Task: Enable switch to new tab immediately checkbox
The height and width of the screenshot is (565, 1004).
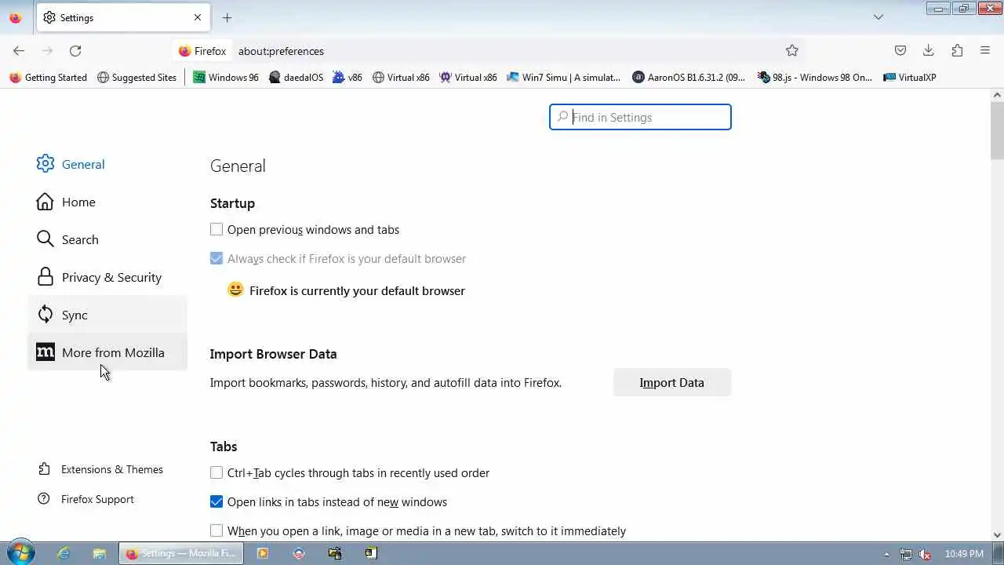Action: pyautogui.click(x=216, y=531)
